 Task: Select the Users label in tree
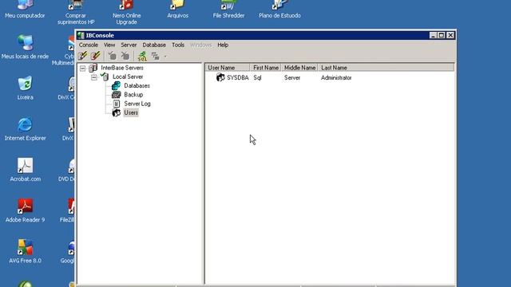coord(131,112)
